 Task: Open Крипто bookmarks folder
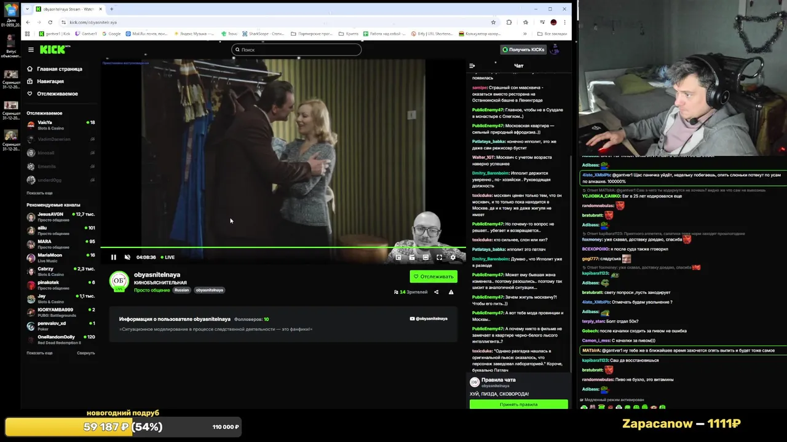(349, 34)
